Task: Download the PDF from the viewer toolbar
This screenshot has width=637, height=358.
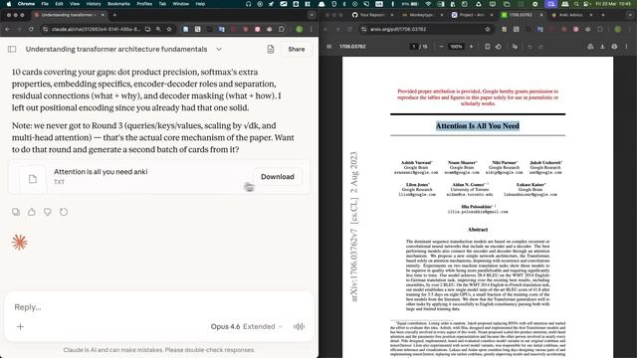Action: [602, 47]
